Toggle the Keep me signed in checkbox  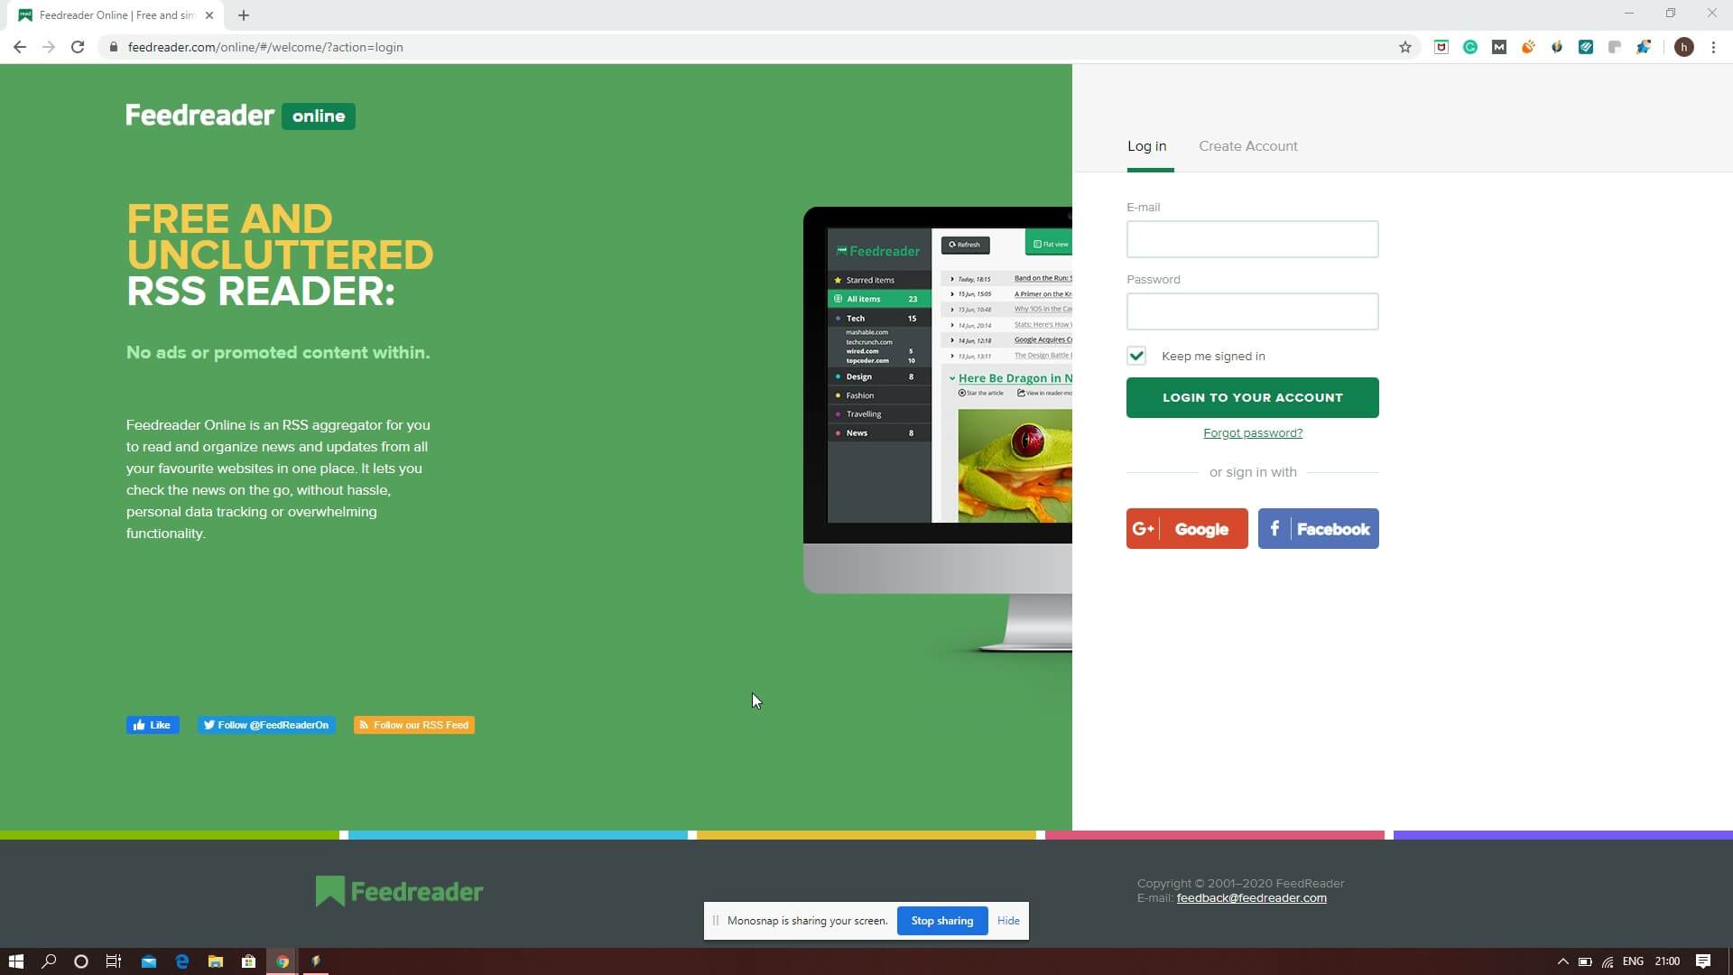click(x=1136, y=355)
